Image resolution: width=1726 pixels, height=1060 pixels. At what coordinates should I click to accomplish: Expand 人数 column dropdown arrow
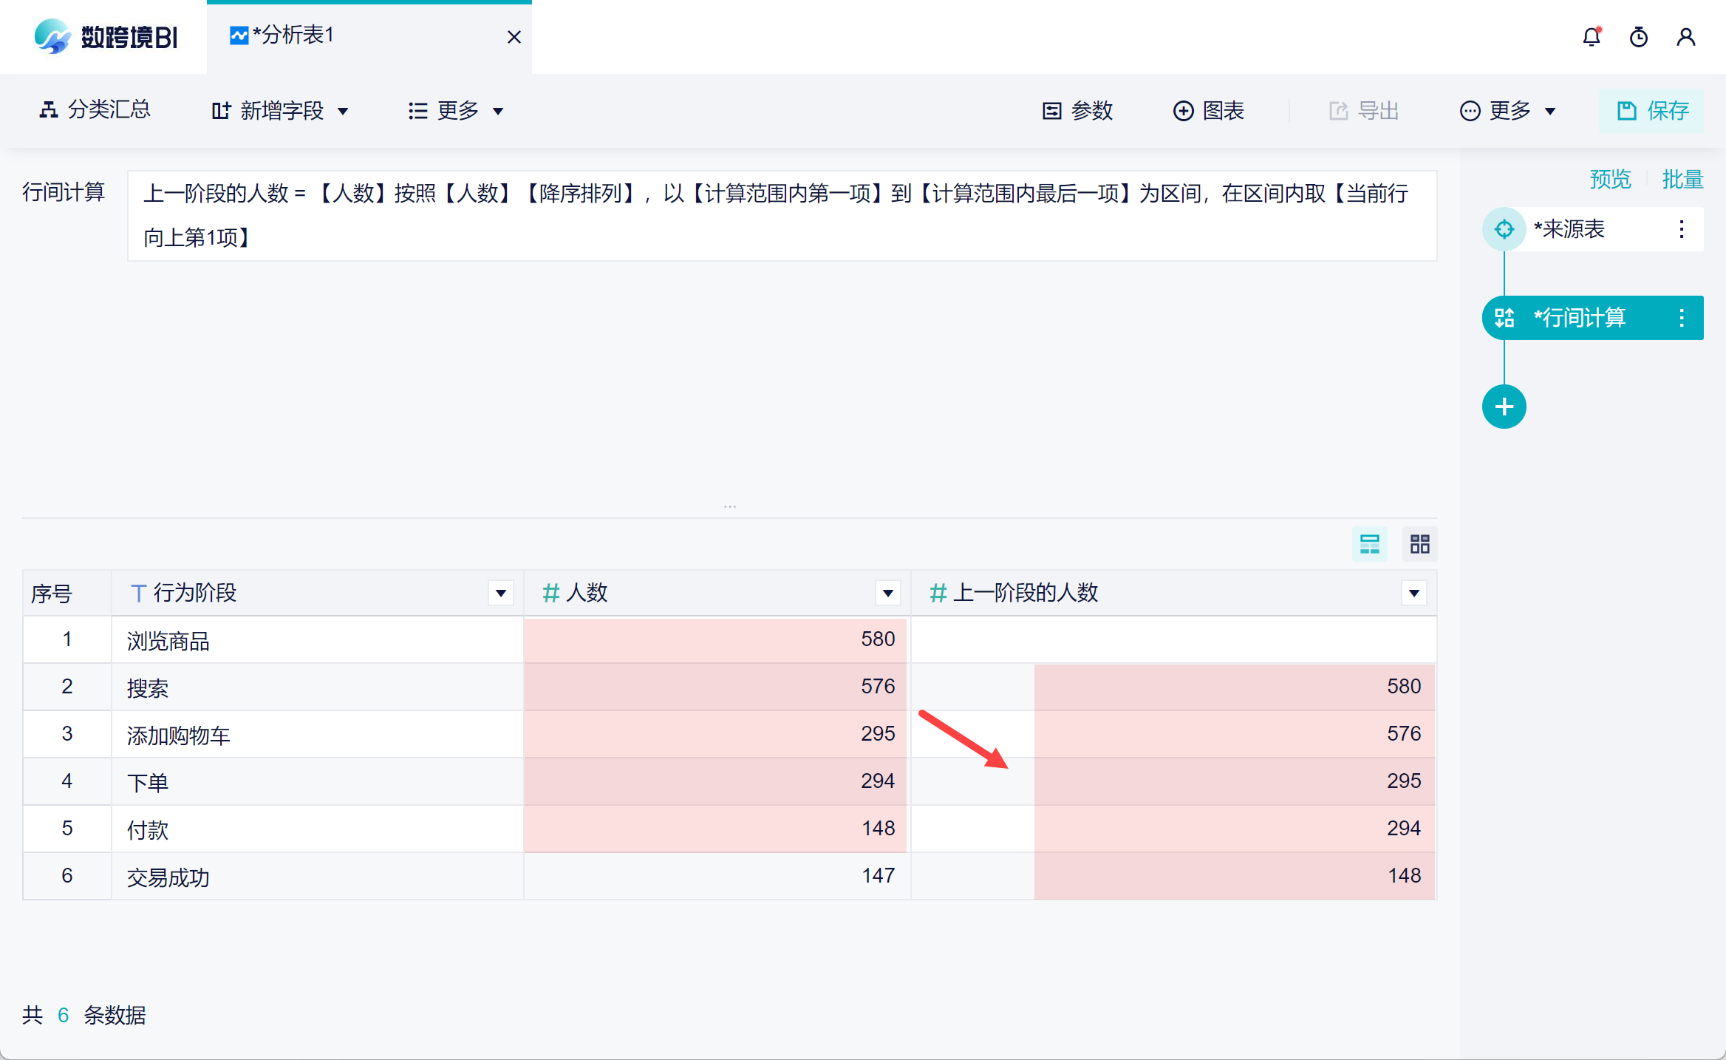pos(887,593)
